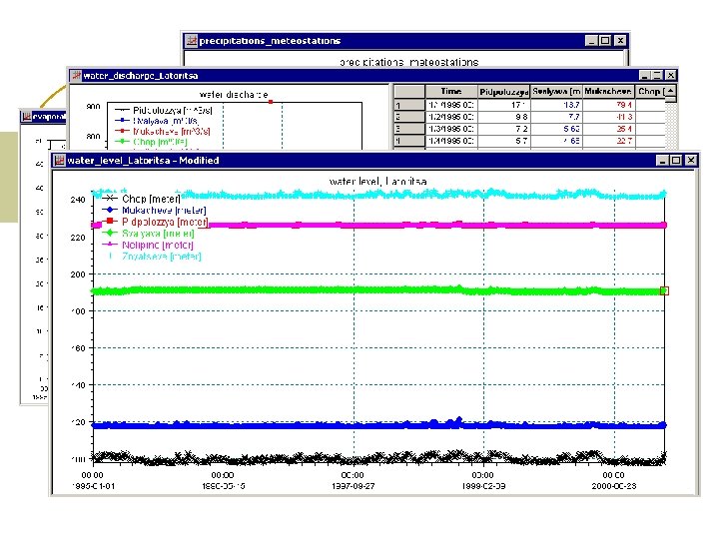The height and width of the screenshot is (539, 719).
Task: Click the 1997-09-27 date label on the time axis
Action: [354, 486]
